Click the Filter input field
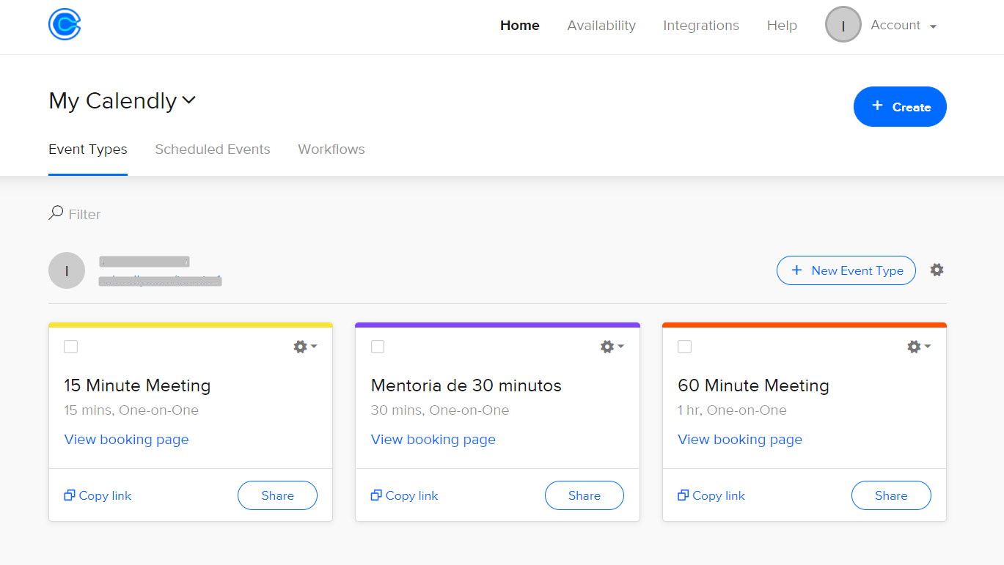 click(84, 214)
